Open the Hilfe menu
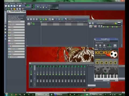This screenshot has width=129, height=96. (25, 3)
